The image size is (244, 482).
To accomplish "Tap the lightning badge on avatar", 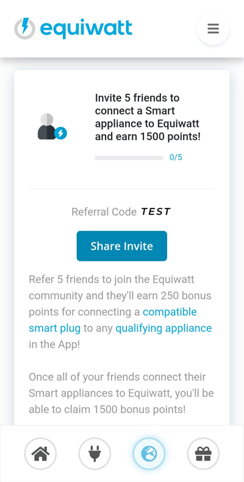I will 61,133.
